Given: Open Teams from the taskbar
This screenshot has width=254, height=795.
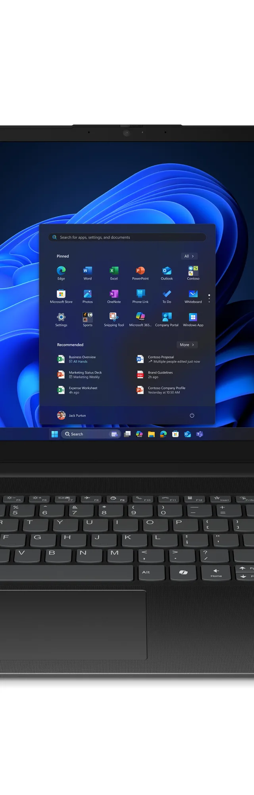Looking at the screenshot, I should pyautogui.click(x=200, y=434).
